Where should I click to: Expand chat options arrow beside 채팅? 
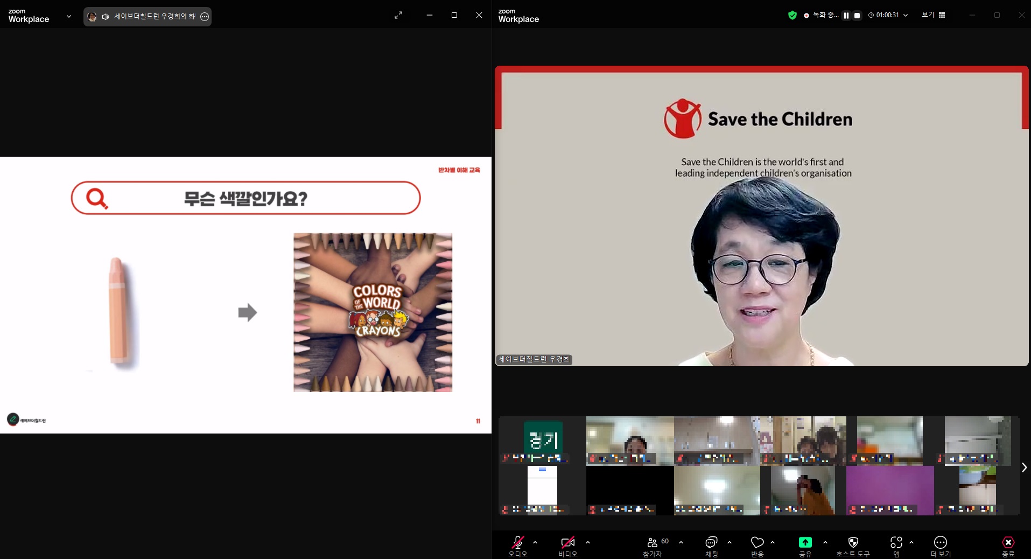pos(730,542)
